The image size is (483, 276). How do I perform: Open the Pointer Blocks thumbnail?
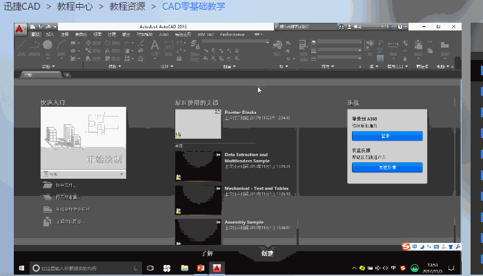pyautogui.click(x=198, y=124)
